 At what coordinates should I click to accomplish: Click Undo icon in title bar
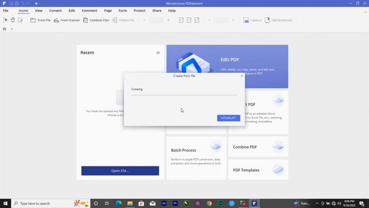coord(22,3)
